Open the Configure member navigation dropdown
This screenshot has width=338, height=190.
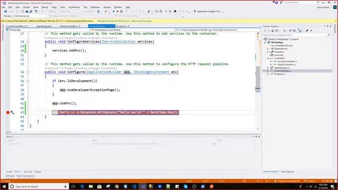(218, 30)
